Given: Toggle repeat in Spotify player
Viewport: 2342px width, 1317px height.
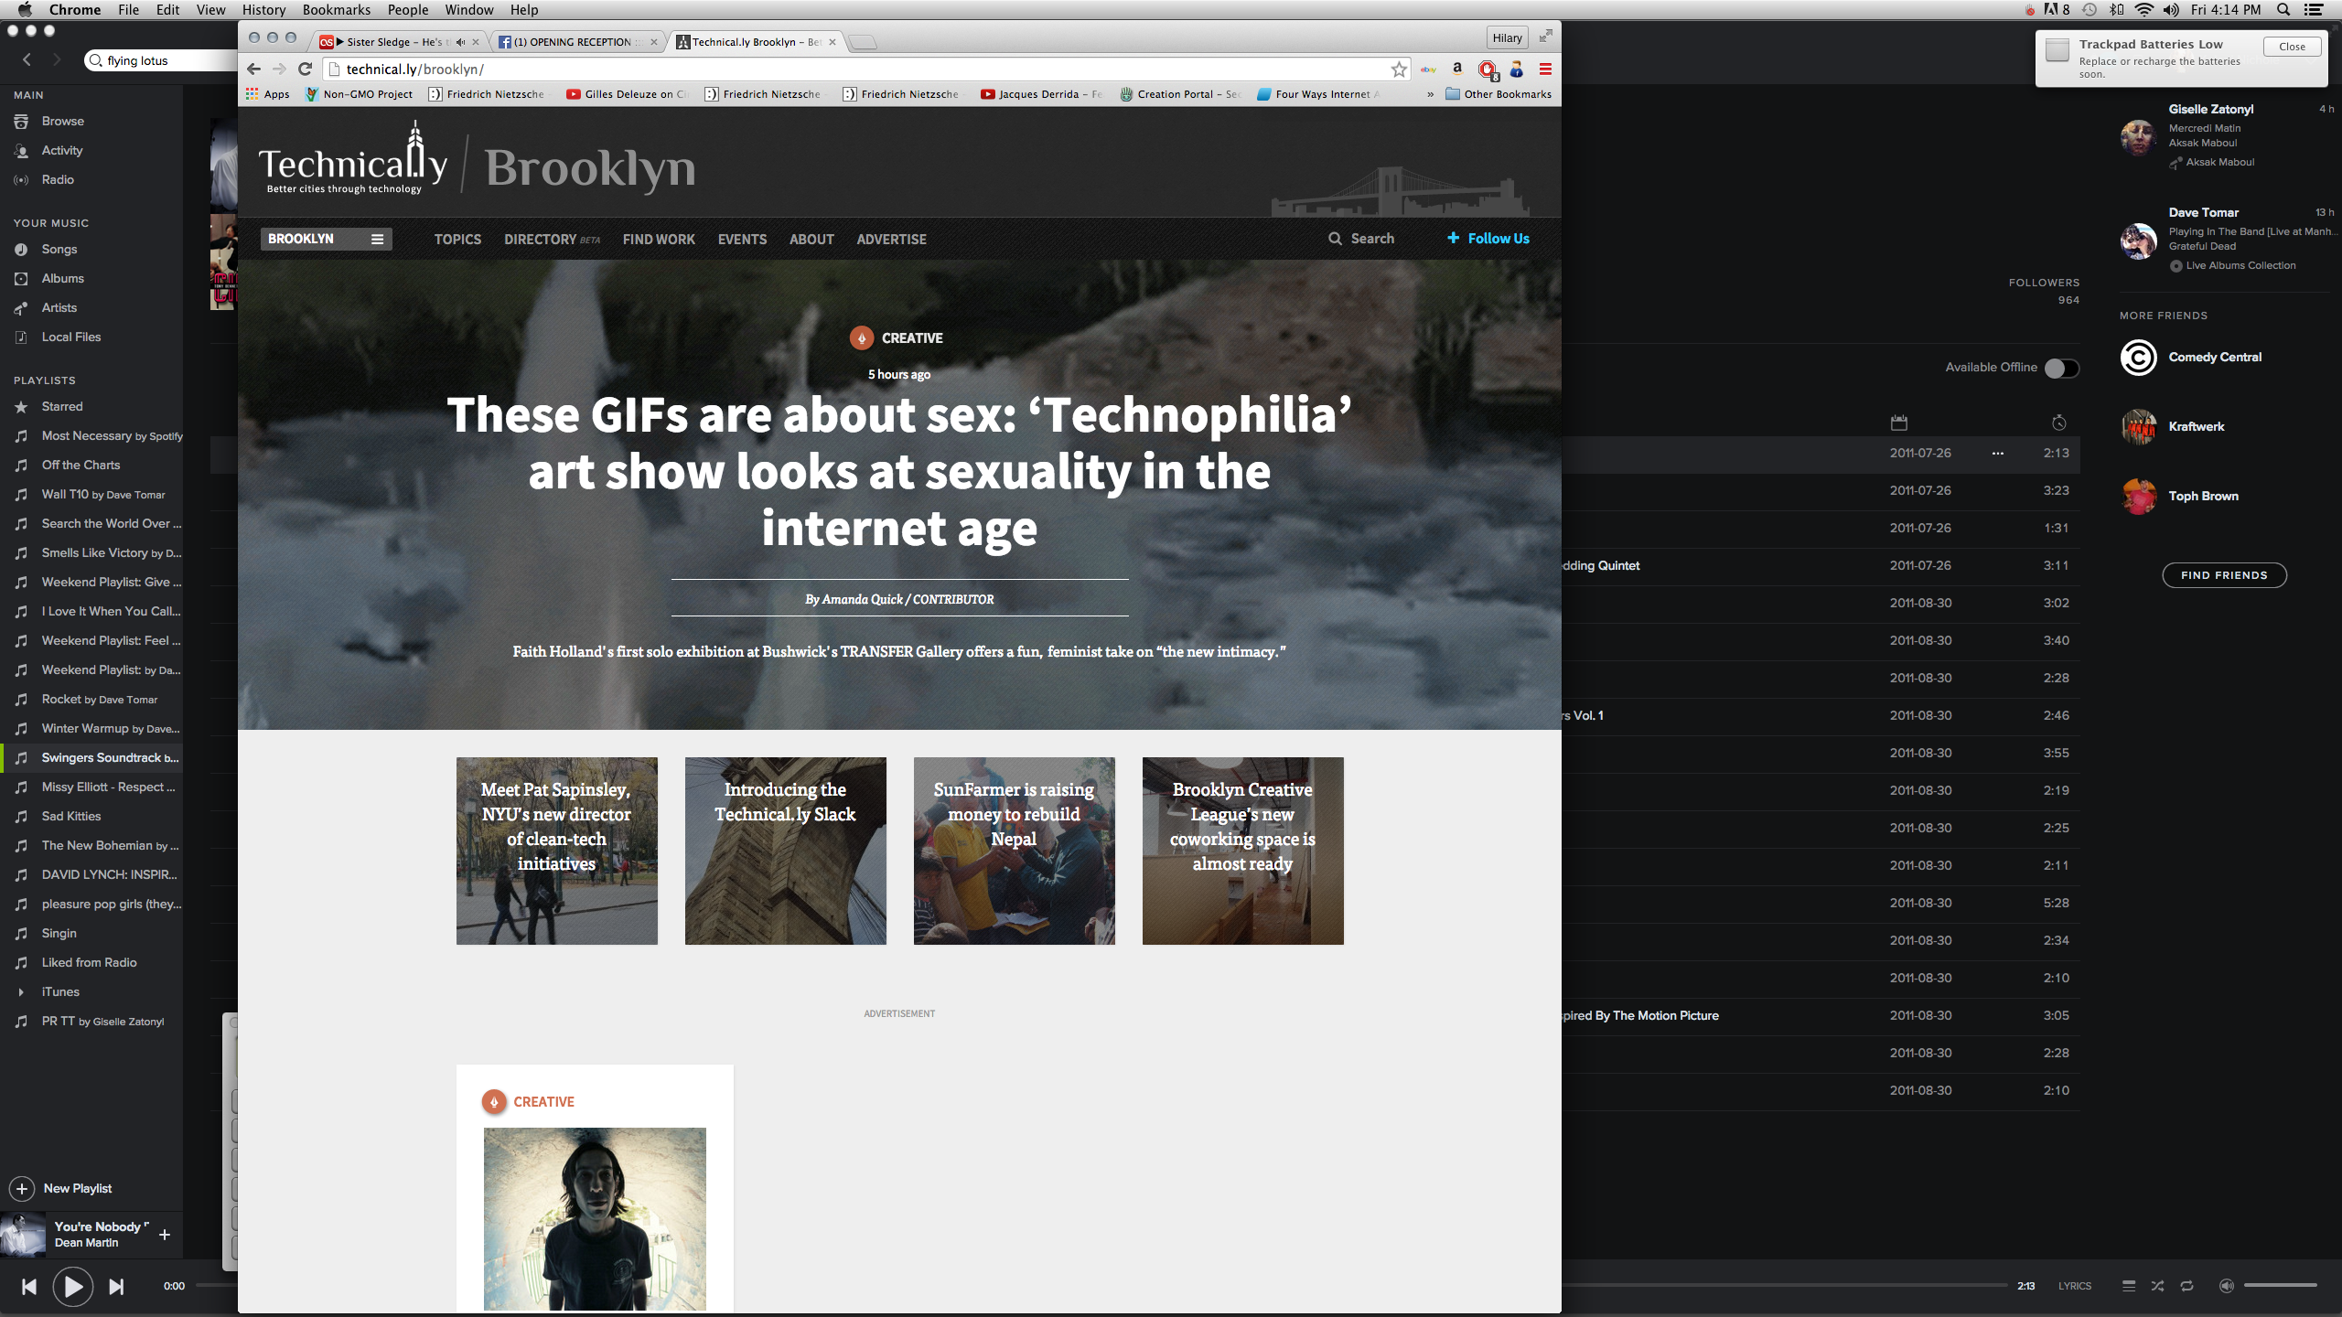Looking at the screenshot, I should click(2186, 1286).
